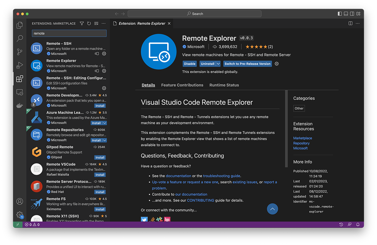
Task: Switch to the Feature Contributions tab
Action: [182, 85]
